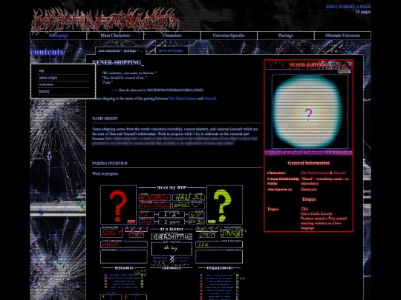Click 'Work in progress.' text under overview

coord(105,174)
